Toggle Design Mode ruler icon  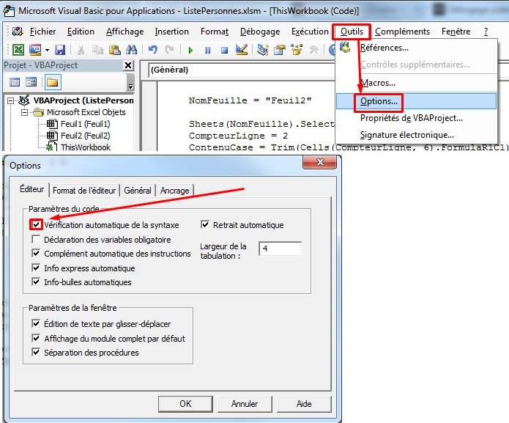(242, 49)
